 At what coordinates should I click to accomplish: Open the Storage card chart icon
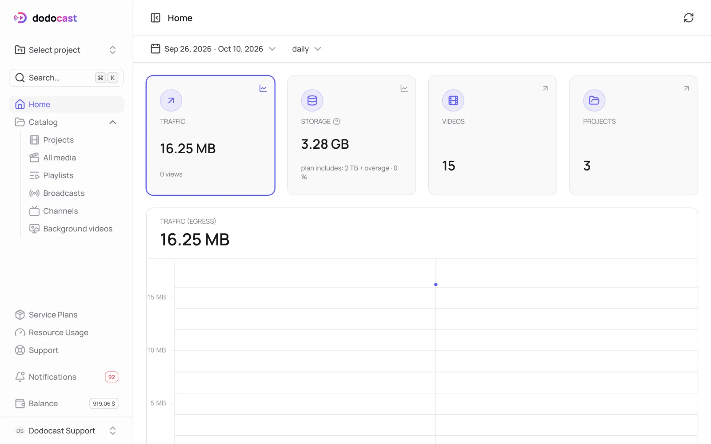click(x=404, y=88)
